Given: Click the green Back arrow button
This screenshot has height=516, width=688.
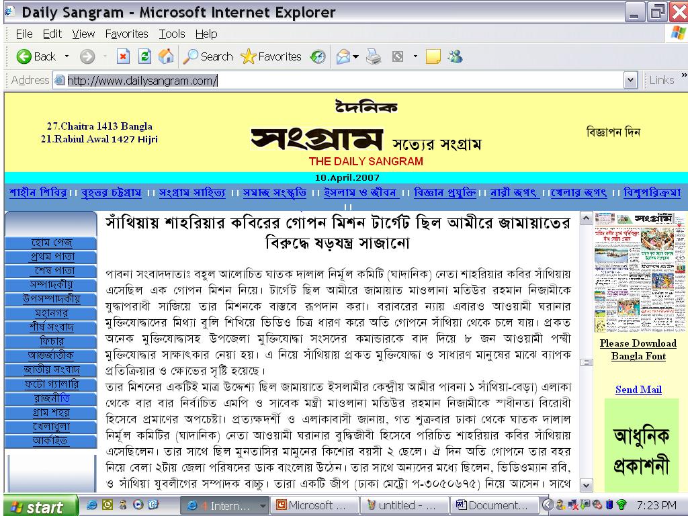Looking at the screenshot, I should point(24,56).
